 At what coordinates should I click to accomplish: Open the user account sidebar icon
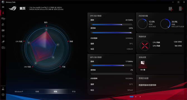(3, 89)
